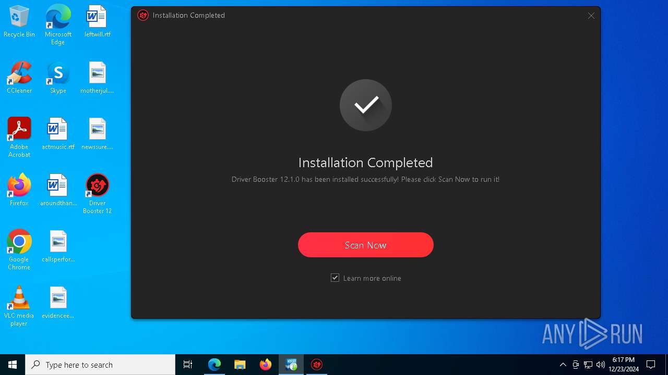Open Task View from the taskbar
Image resolution: width=668 pixels, height=375 pixels.
tap(188, 365)
